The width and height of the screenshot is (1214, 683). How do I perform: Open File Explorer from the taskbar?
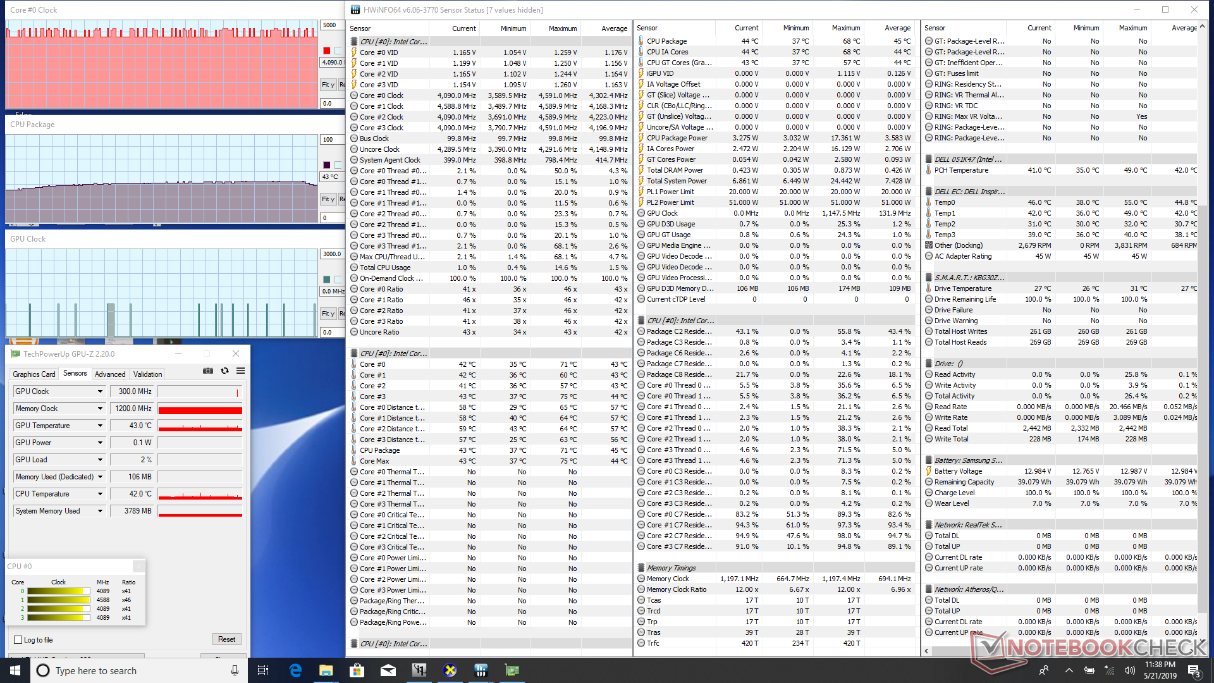(x=326, y=670)
